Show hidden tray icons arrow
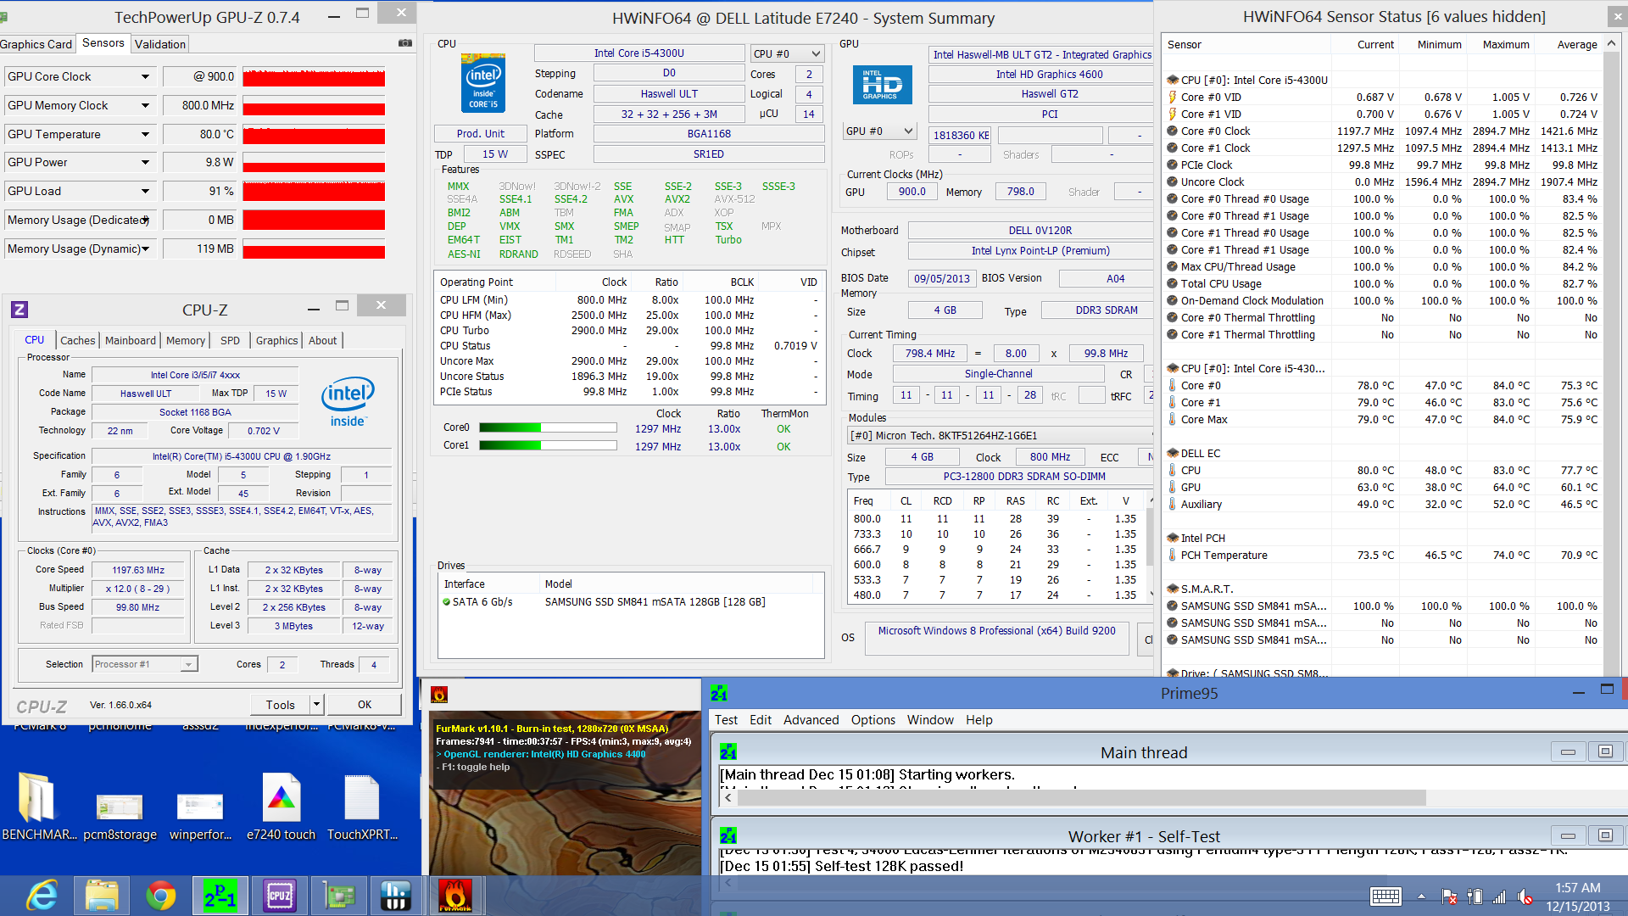 pos(1421,896)
